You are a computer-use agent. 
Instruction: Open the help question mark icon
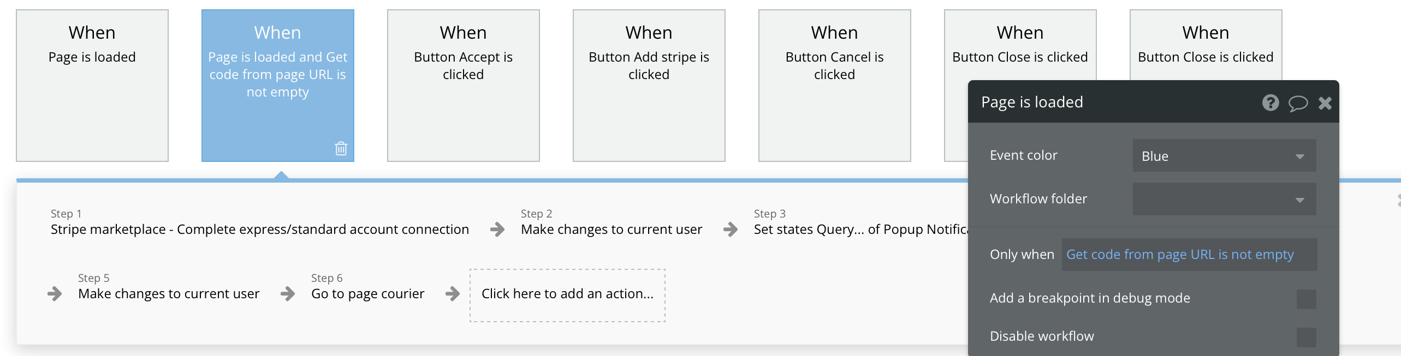1270,102
